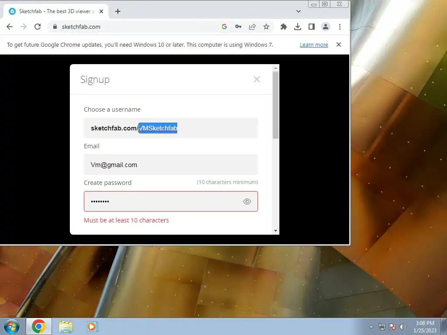Expand the tab search chevron
This screenshot has width=447, height=335.
[x=299, y=11]
